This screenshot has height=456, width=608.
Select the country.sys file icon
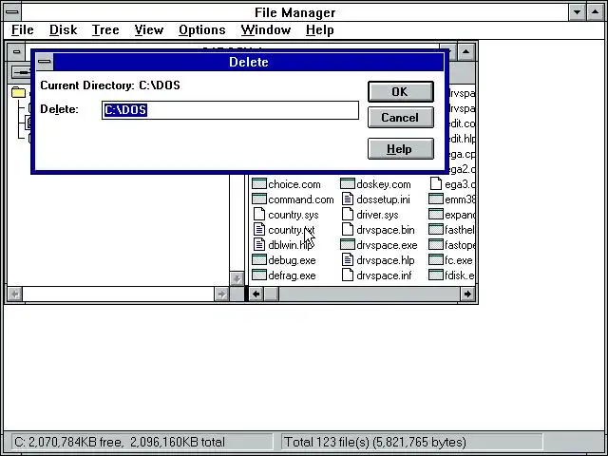(259, 214)
